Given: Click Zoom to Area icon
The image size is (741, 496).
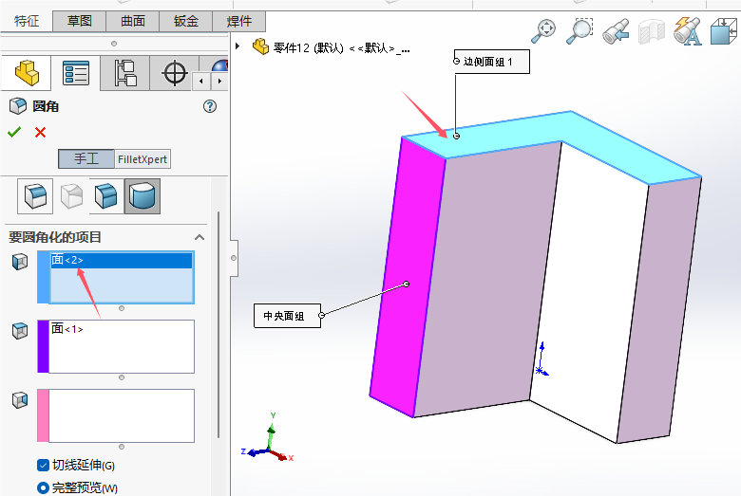Looking at the screenshot, I should [579, 31].
